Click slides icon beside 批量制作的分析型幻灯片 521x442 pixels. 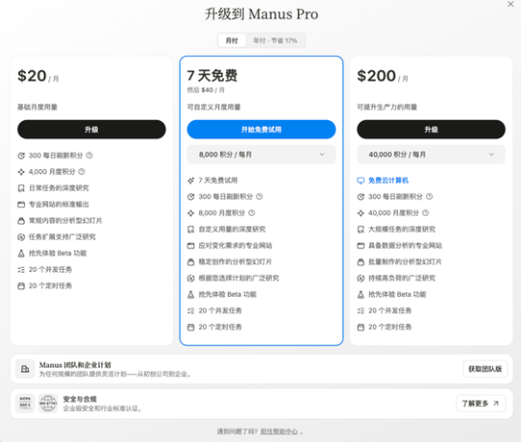coord(361,262)
